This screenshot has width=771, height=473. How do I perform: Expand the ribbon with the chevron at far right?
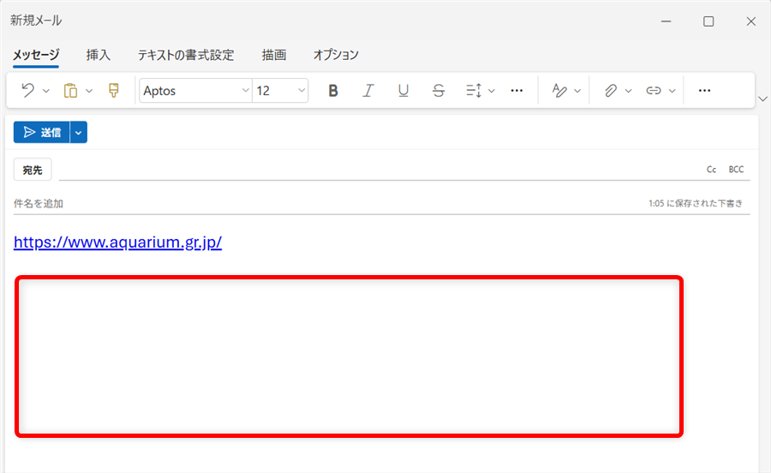tap(762, 99)
